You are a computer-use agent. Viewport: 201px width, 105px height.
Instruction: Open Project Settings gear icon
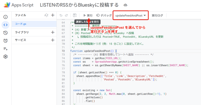click(5, 56)
